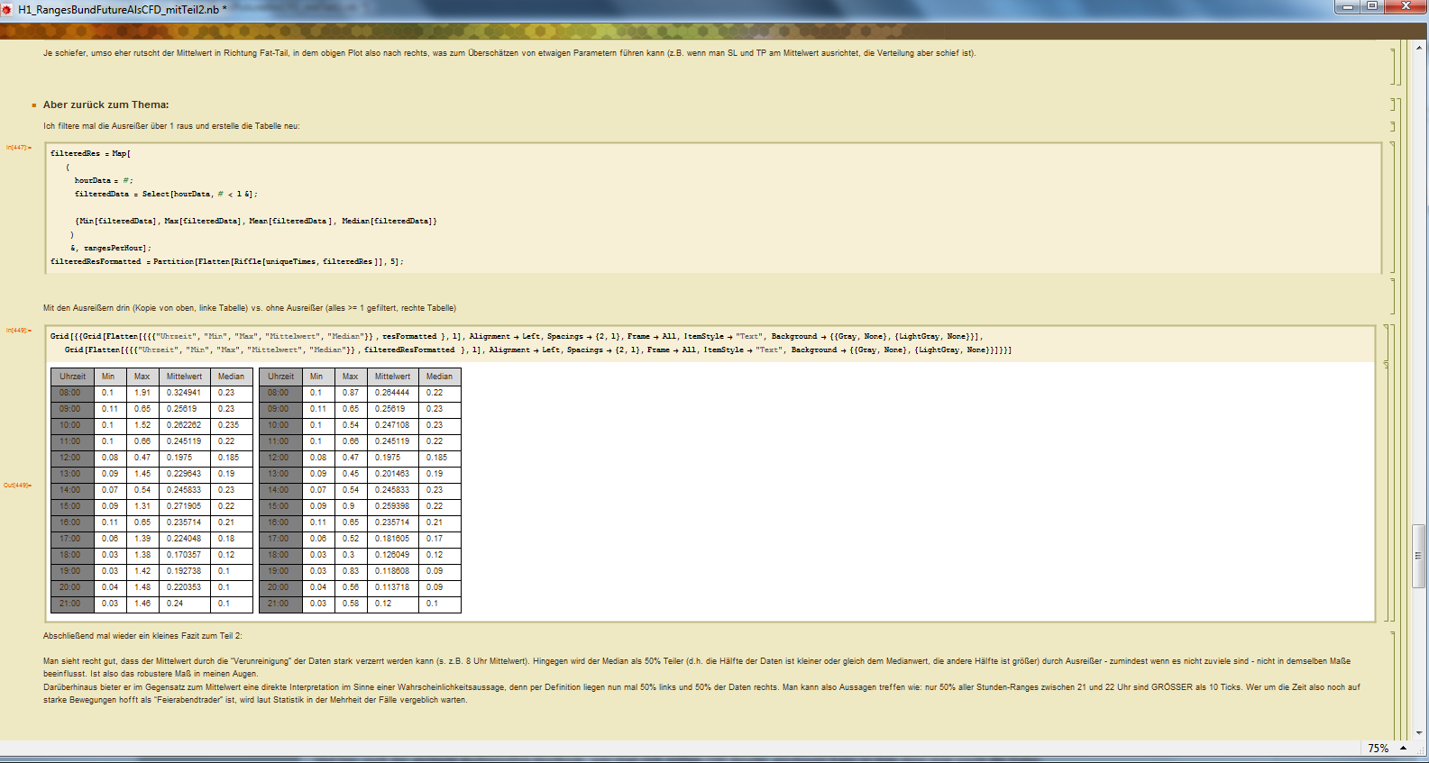Click the table cell '0.181605'
The width and height of the screenshot is (1429, 763).
click(393, 539)
